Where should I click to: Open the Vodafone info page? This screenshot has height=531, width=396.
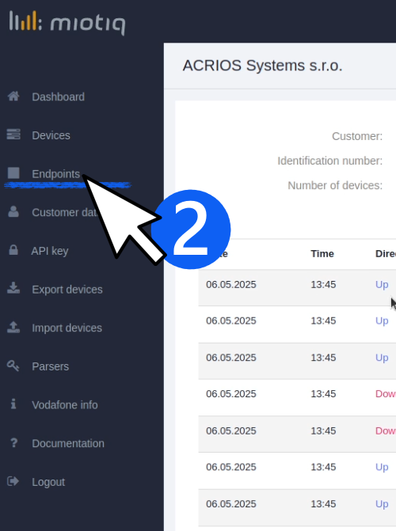[x=65, y=405]
